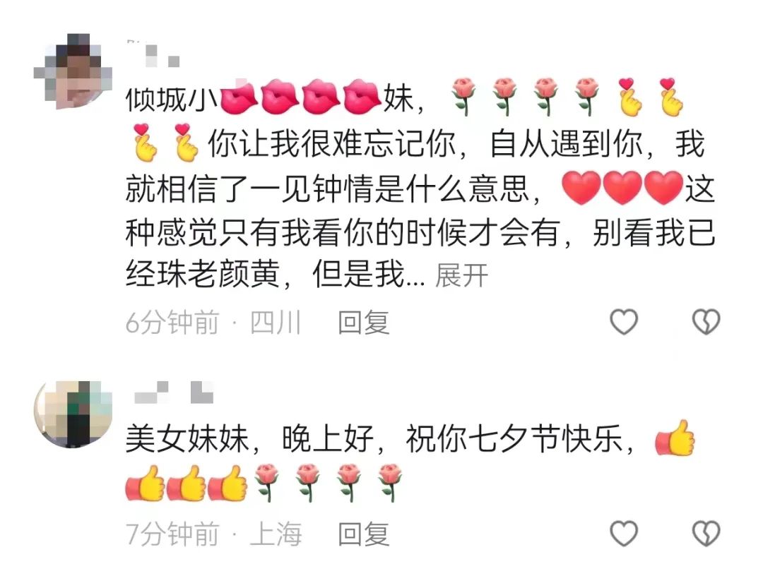Image resolution: width=763 pixels, height=576 pixels.
Task: Tap the finger-heart emoji before 你让我
Action: pyautogui.click(x=186, y=142)
